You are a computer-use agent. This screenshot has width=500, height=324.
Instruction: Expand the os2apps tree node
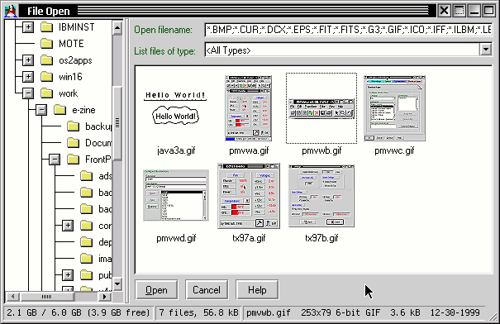point(28,60)
